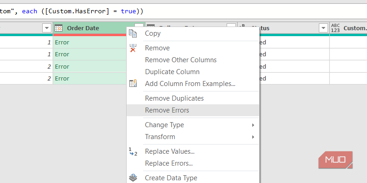Click the Copy icon in the context menu
Screen dimensions: 367x183
(133, 33)
